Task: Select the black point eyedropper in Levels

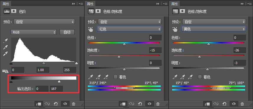Action: (x=5, y=41)
